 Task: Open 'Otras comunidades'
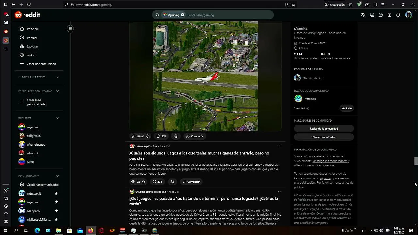click(324, 137)
